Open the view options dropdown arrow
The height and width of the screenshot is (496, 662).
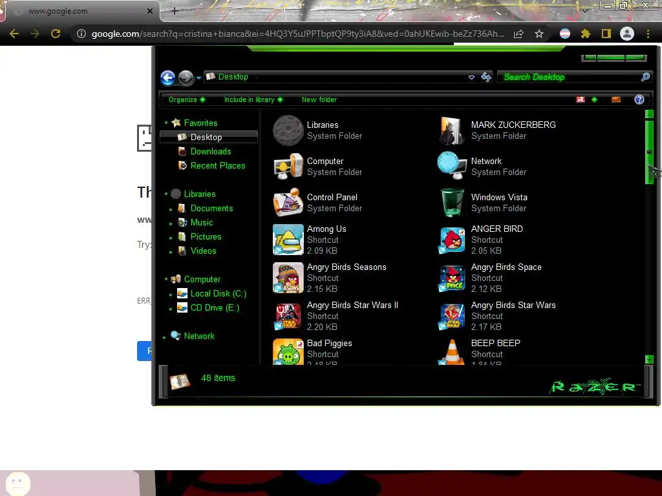(595, 99)
